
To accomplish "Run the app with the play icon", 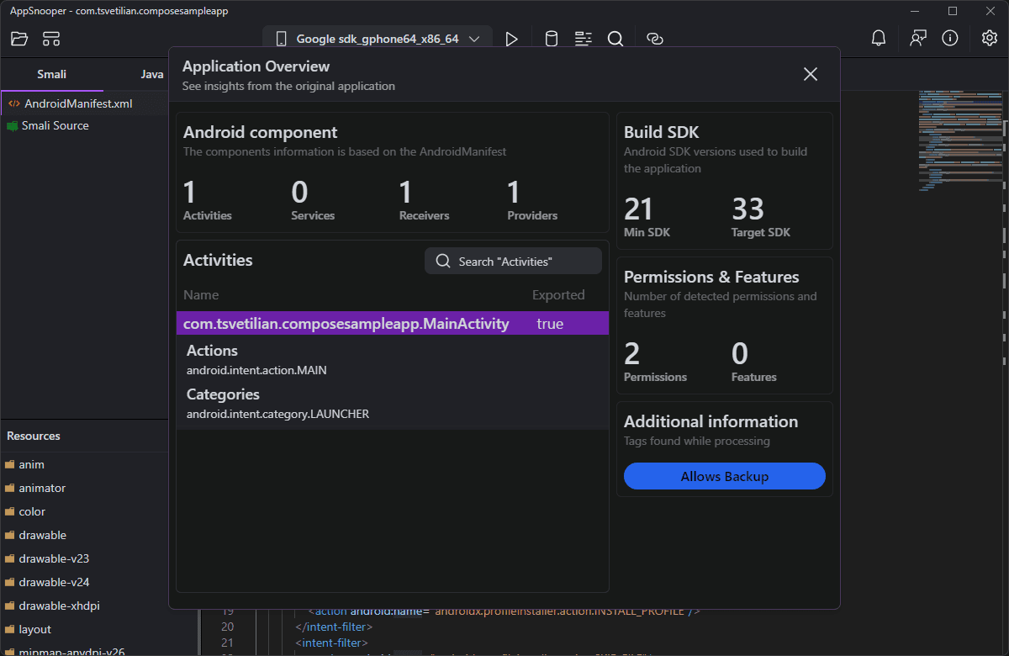I will [x=511, y=39].
